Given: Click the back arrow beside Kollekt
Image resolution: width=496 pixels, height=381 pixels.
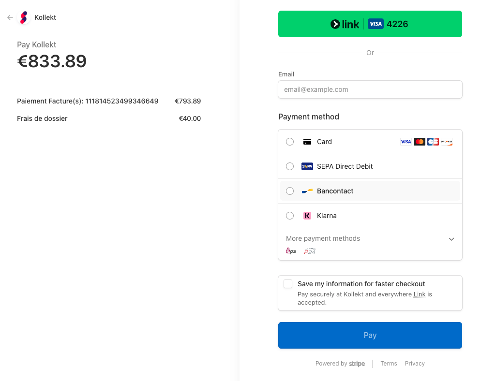Looking at the screenshot, I should pos(10,17).
